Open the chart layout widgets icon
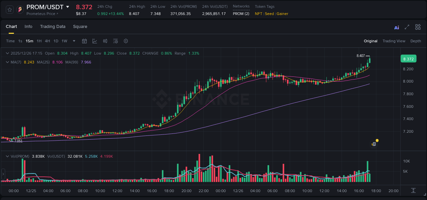This screenshot has height=200, width=427. tap(417, 27)
